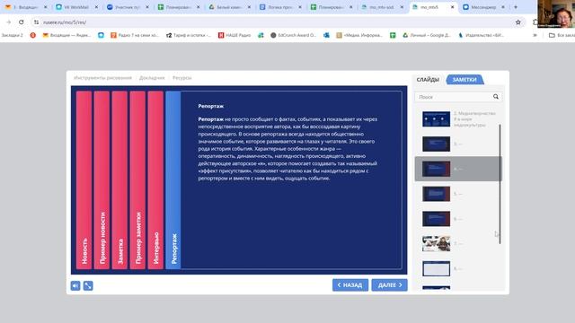Switch to the Заметки tab
The image size is (575, 323).
point(464,80)
